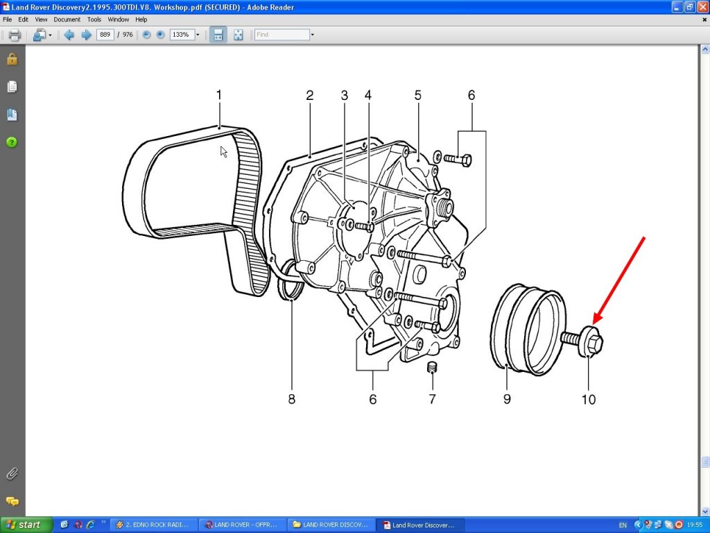Image resolution: width=710 pixels, height=533 pixels.
Task: Open the Tools menu
Action: coord(94,19)
